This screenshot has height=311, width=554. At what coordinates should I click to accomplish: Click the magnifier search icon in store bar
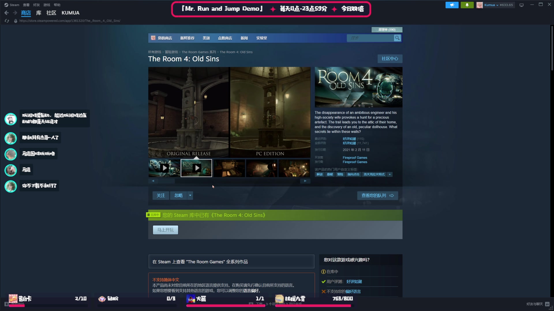(397, 38)
